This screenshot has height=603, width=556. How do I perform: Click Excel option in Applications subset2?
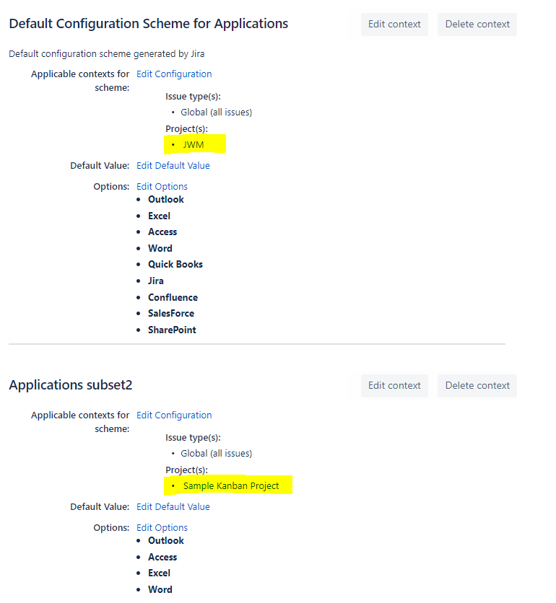[159, 573]
